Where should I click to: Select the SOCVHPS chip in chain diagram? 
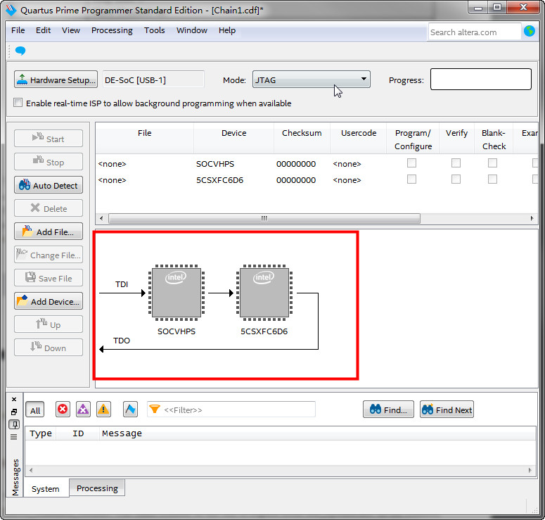click(177, 293)
